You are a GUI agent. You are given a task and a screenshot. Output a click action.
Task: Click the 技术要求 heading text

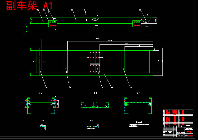coord(139,122)
